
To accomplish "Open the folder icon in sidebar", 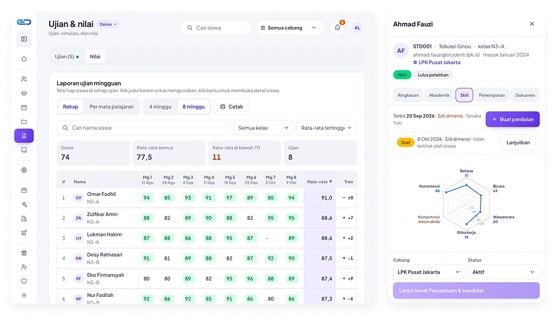I will click(x=24, y=122).
